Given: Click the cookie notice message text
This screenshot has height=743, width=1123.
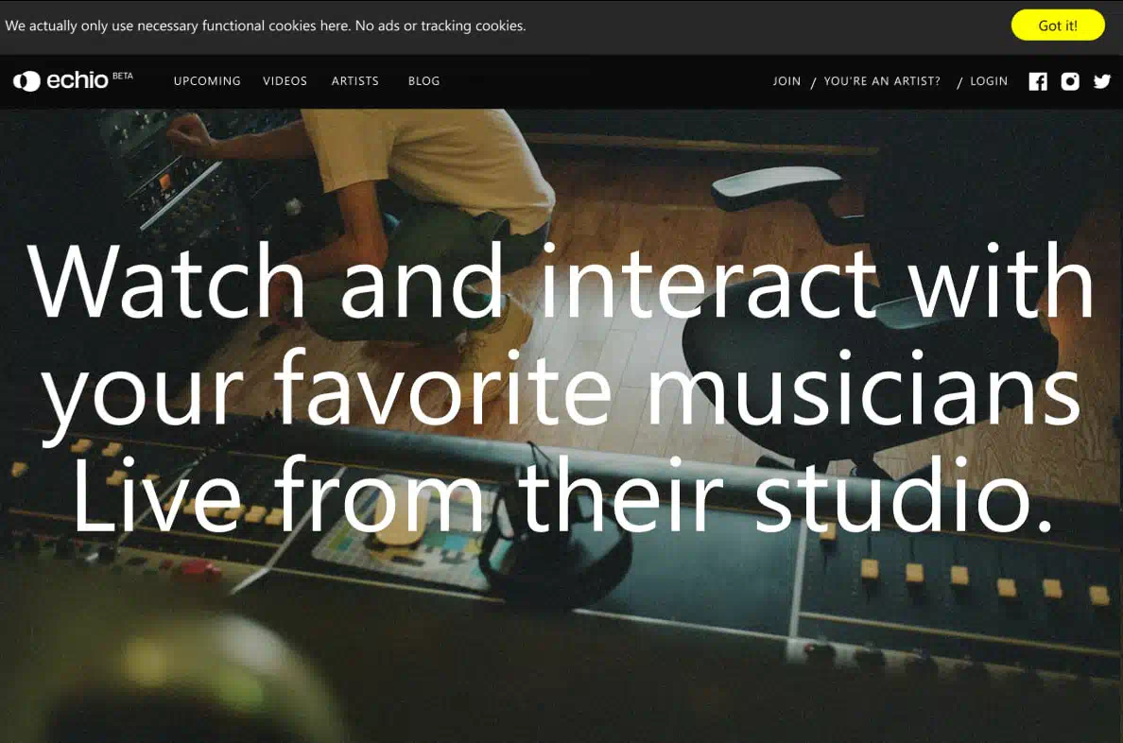Looking at the screenshot, I should 266,26.
